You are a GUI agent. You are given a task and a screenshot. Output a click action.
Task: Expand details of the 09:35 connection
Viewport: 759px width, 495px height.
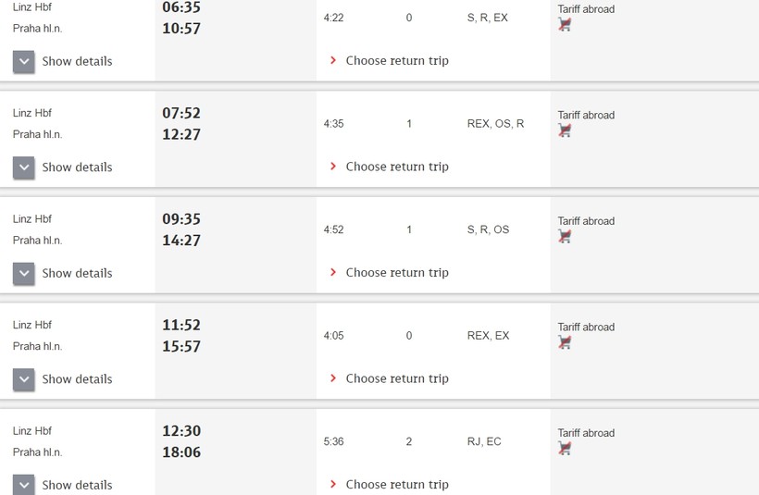click(x=24, y=274)
